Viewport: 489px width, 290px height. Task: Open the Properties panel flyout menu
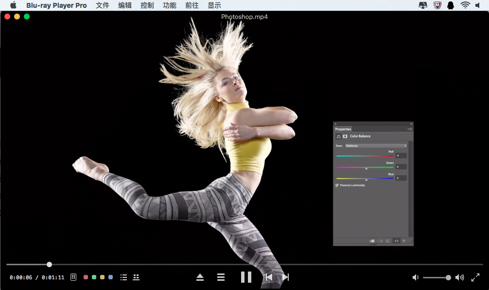click(410, 129)
